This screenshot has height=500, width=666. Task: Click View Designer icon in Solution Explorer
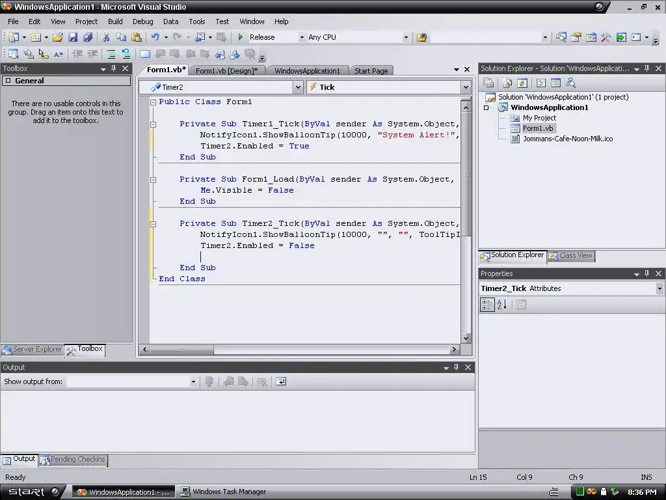pyautogui.click(x=555, y=83)
